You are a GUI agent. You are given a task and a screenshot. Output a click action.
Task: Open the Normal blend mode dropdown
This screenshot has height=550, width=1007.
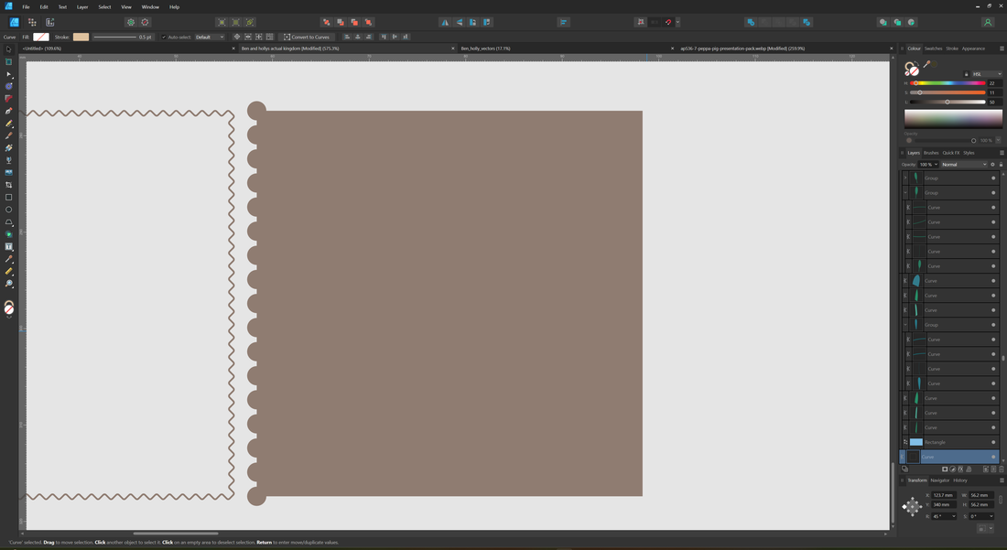click(964, 165)
